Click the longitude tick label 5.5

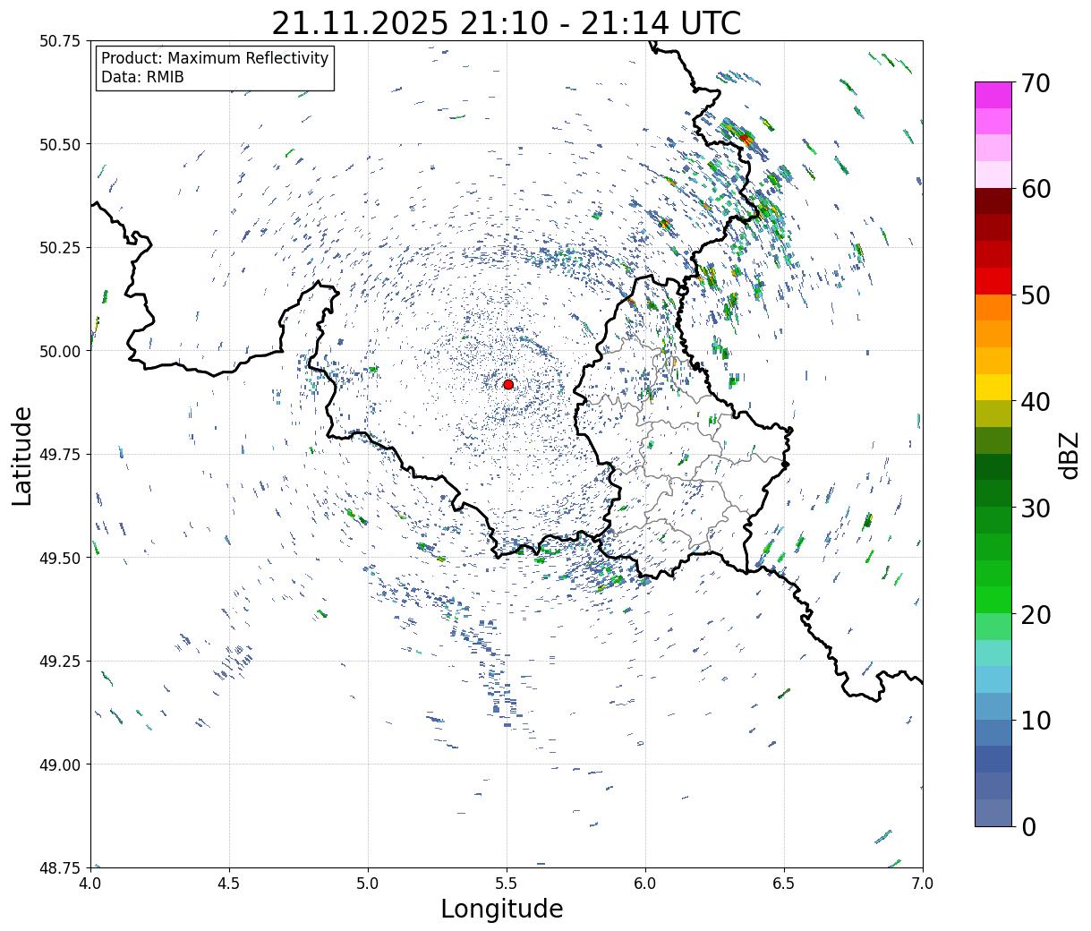point(507,883)
